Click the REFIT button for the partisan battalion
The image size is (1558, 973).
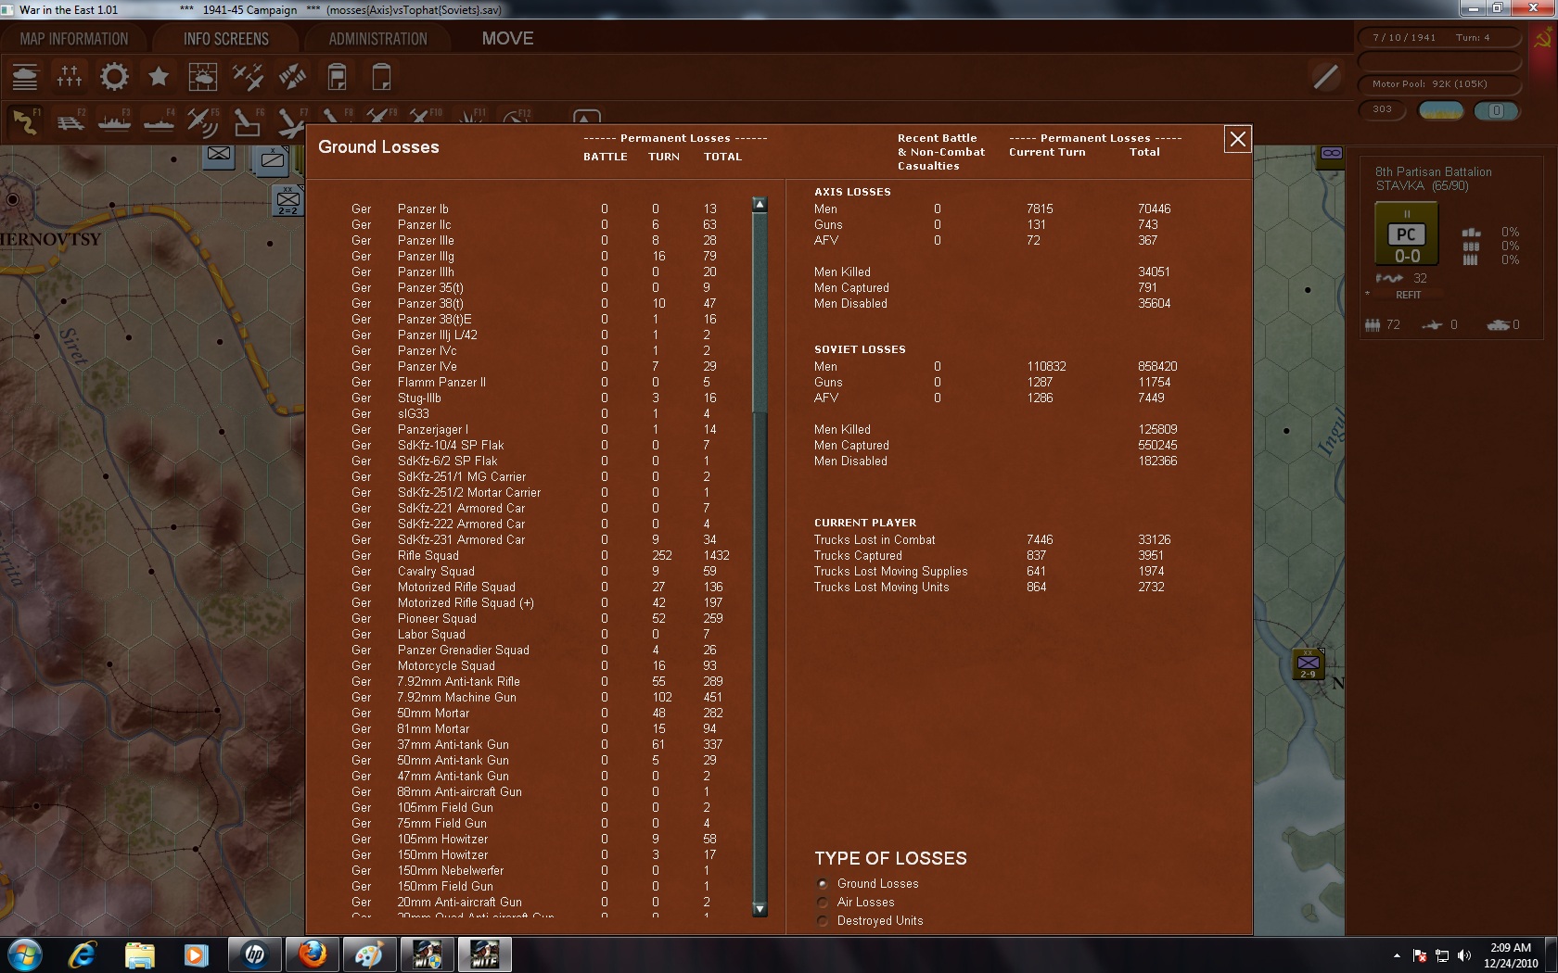pos(1408,295)
